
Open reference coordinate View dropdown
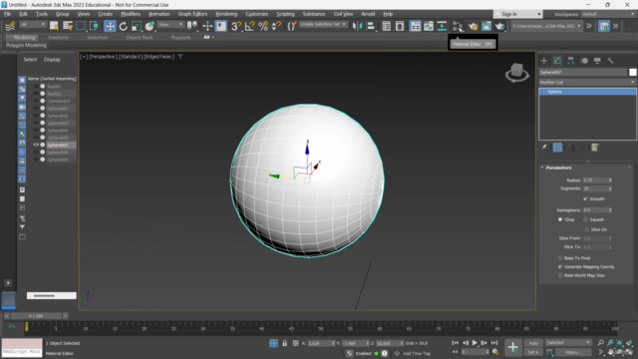(x=170, y=25)
